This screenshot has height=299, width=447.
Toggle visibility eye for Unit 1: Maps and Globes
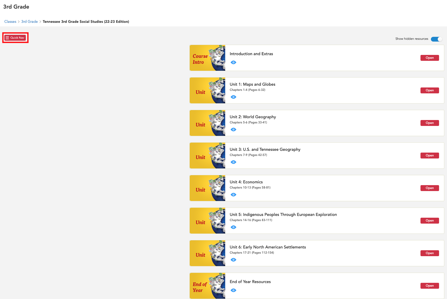coord(233,97)
